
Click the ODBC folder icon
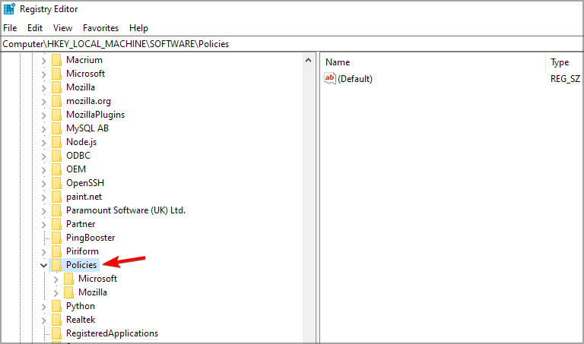point(56,156)
